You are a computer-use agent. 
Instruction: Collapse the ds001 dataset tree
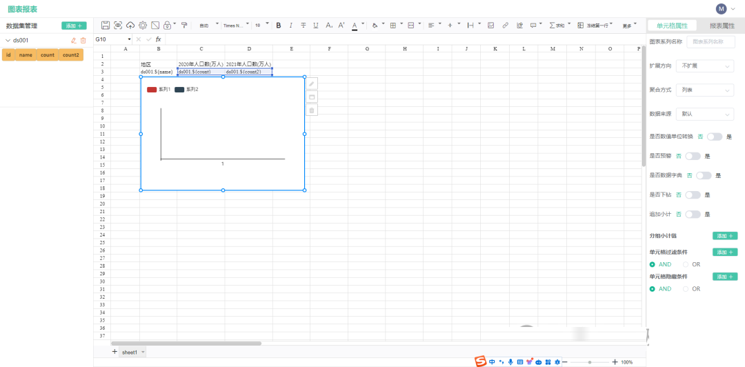pyautogui.click(x=8, y=41)
